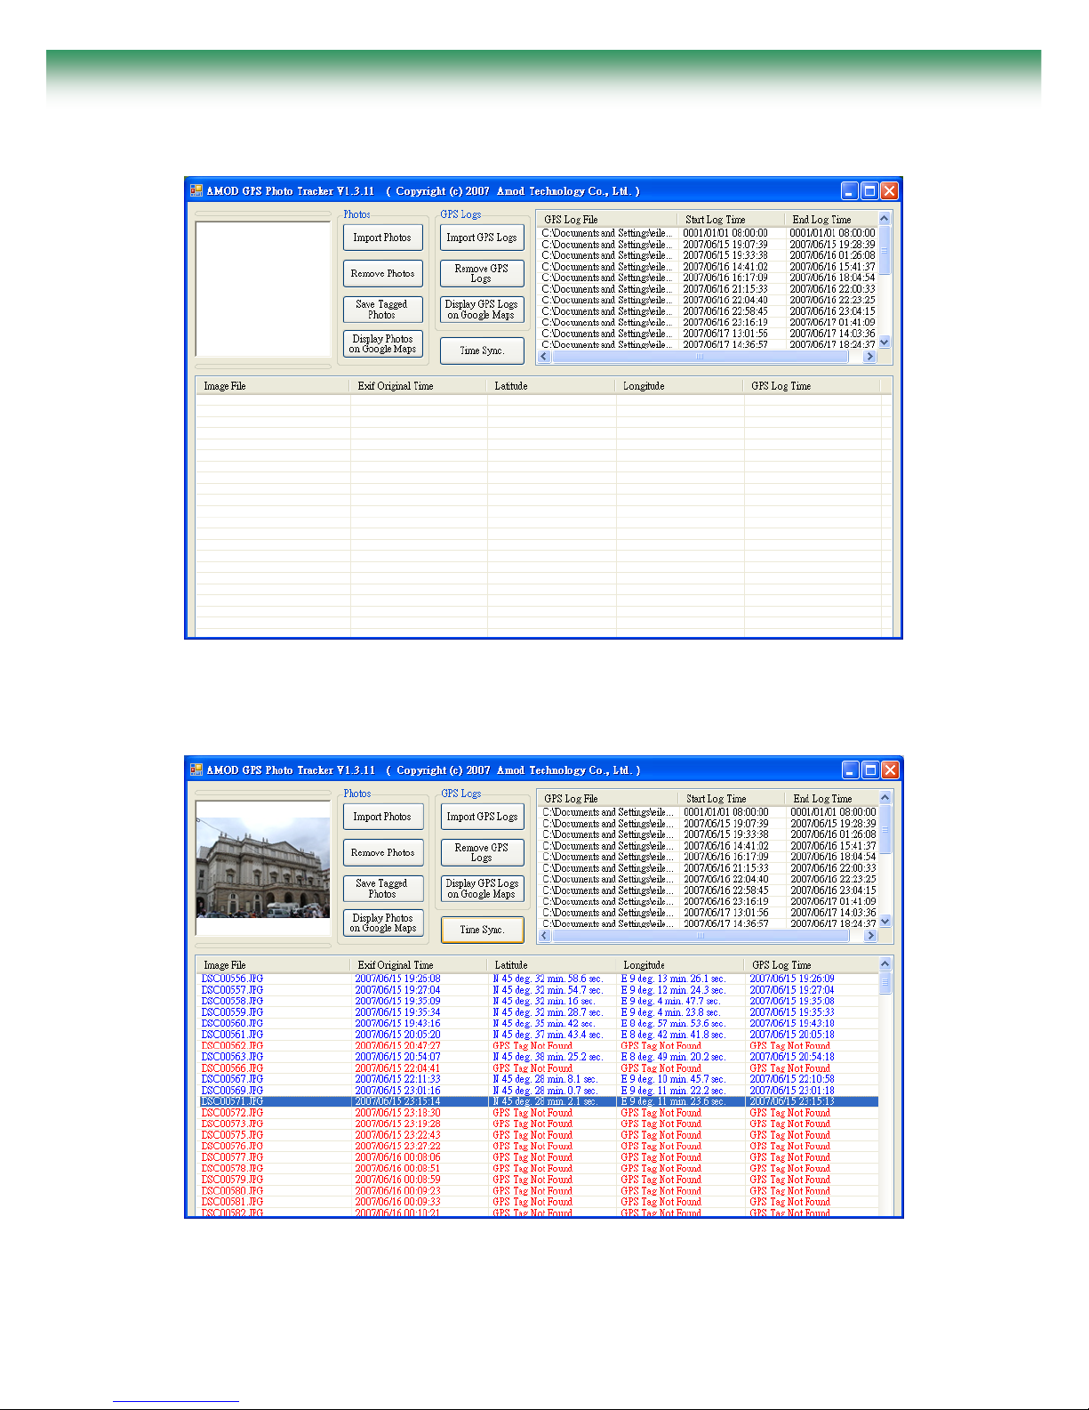This screenshot has width=1089, height=1410.
Task: Click the Latitude column header in lower window
Action: point(551,965)
